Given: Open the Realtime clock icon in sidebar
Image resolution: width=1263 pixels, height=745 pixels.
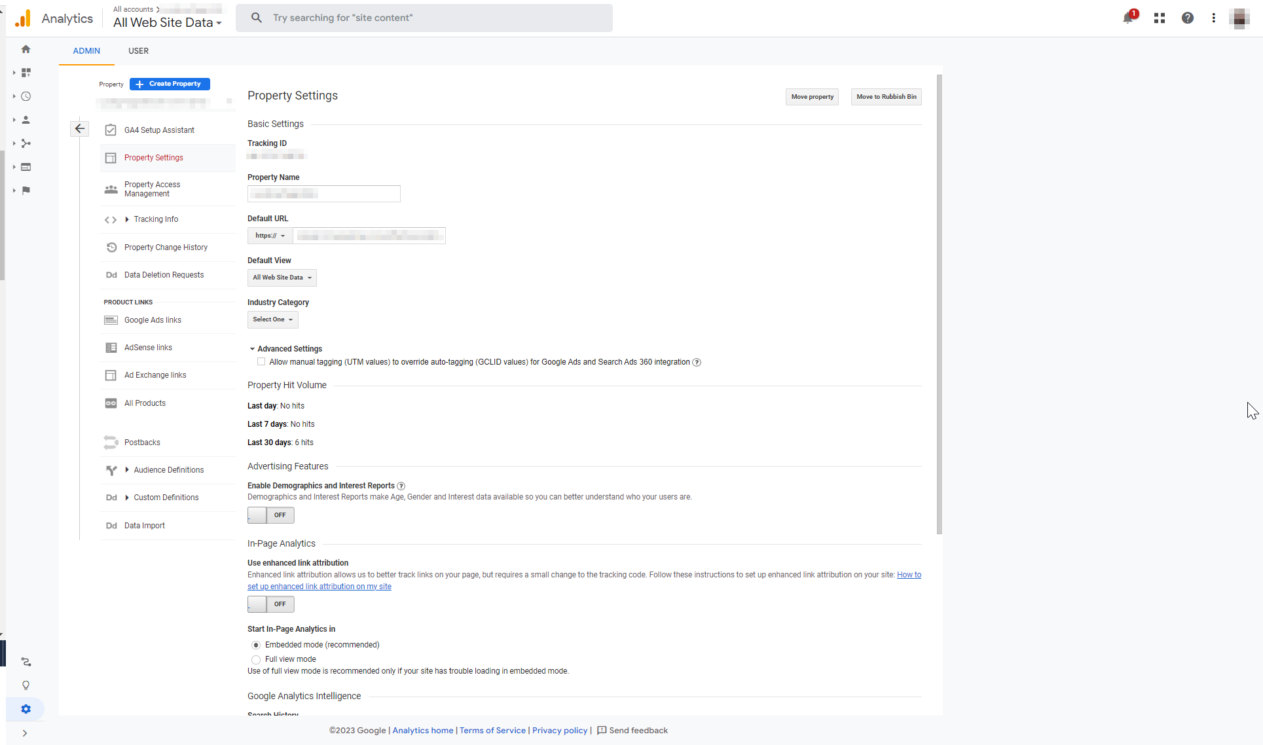Looking at the screenshot, I should 26,96.
